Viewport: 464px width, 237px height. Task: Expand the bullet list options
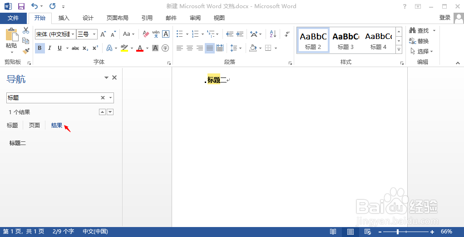coord(187,34)
